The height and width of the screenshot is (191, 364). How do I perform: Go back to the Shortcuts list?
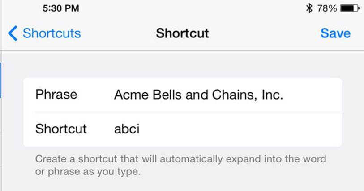point(44,33)
